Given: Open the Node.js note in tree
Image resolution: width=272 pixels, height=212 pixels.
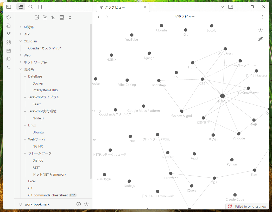Looking at the screenshot, I should click(x=38, y=118).
